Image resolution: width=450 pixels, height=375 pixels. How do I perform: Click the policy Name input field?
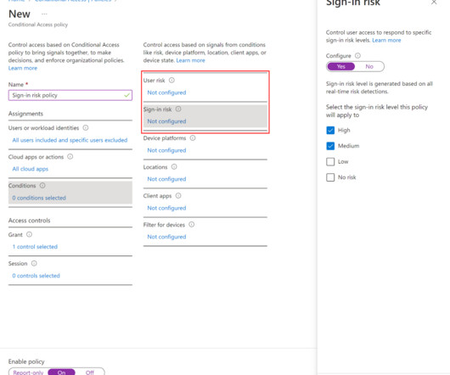[x=70, y=95]
